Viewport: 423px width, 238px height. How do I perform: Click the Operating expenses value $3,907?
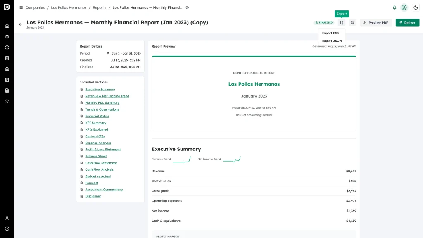pyautogui.click(x=351, y=201)
